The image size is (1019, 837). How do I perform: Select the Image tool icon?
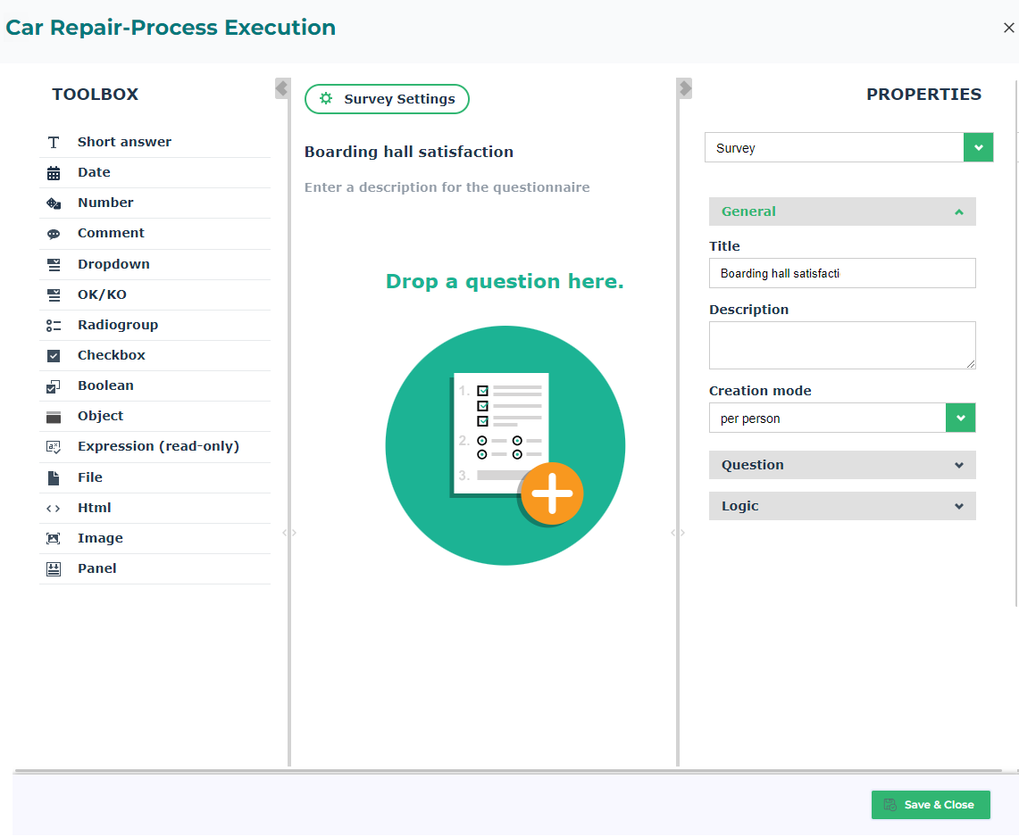tap(54, 539)
